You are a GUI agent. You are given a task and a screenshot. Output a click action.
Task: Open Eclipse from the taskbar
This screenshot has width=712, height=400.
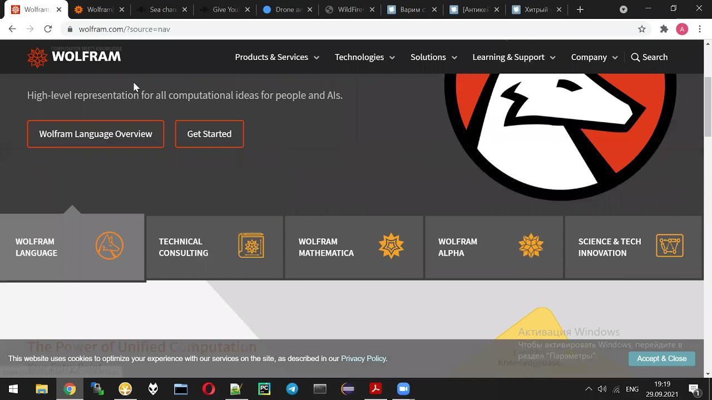(x=348, y=389)
